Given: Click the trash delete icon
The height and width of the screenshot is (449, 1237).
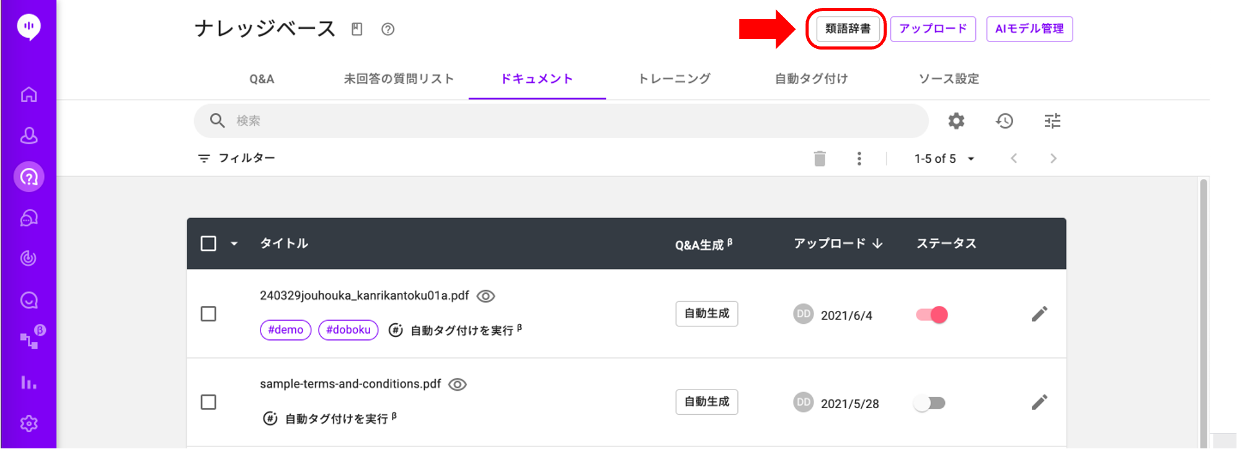Looking at the screenshot, I should click(x=820, y=159).
